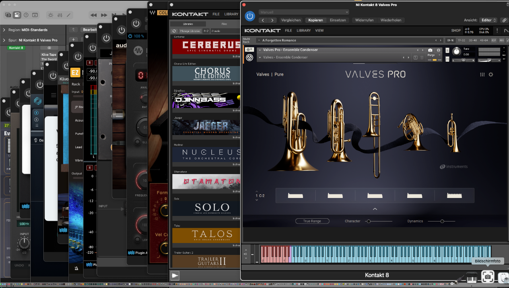509x288 pixels.
Task: Select the 49-64 rack page tab
Action: (484, 40)
